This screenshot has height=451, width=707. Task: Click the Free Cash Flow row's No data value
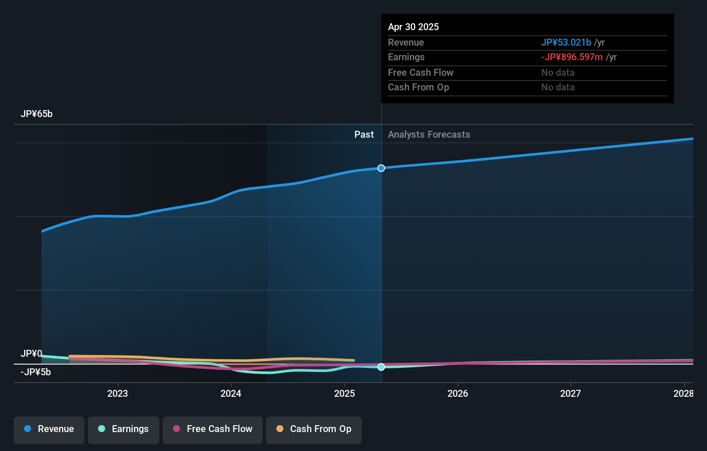pos(558,73)
